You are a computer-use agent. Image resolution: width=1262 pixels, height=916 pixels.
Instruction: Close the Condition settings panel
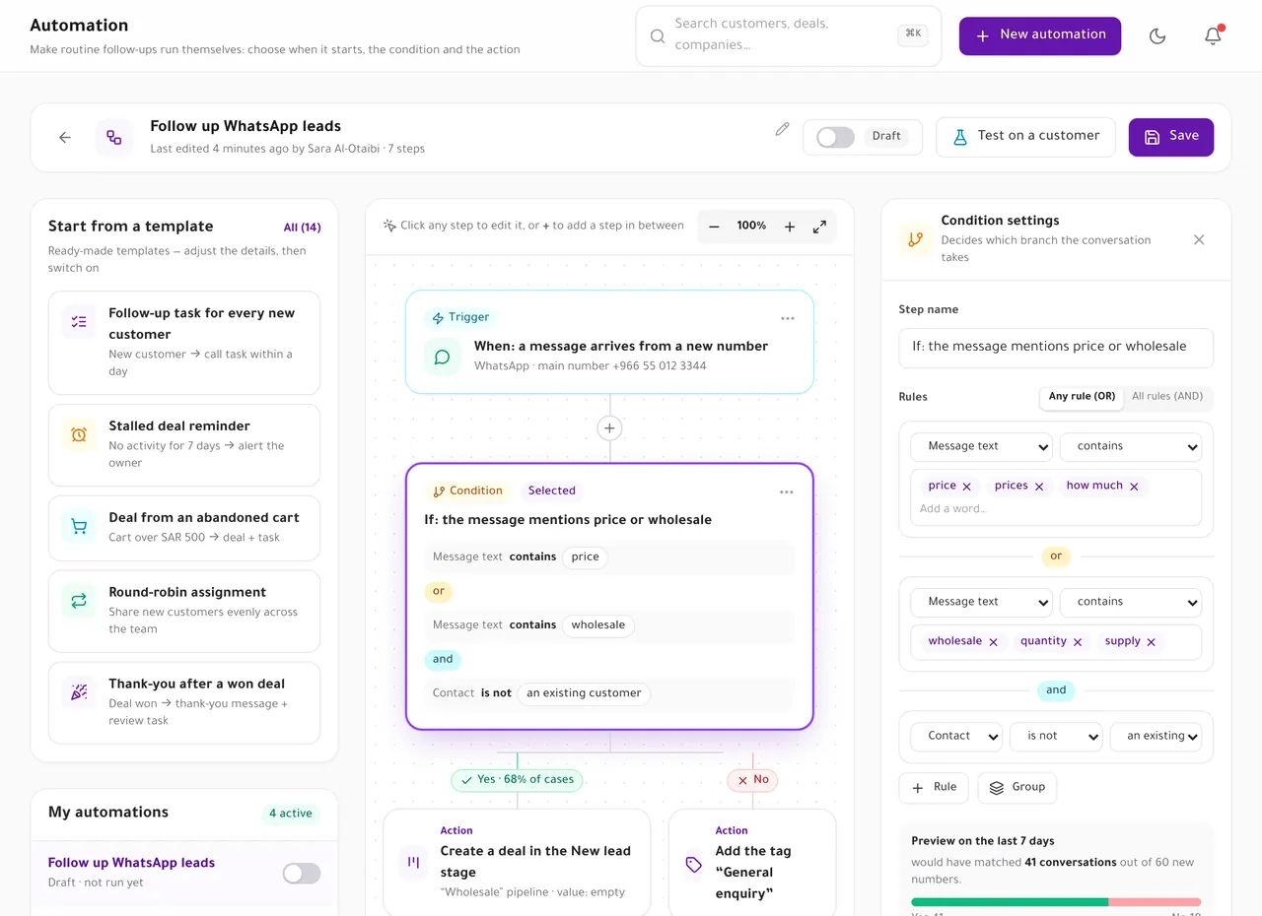point(1199,239)
